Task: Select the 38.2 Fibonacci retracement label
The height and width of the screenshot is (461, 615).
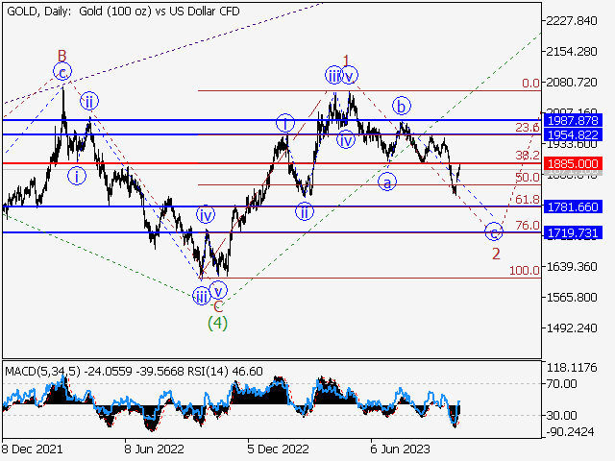Action: tap(527, 155)
